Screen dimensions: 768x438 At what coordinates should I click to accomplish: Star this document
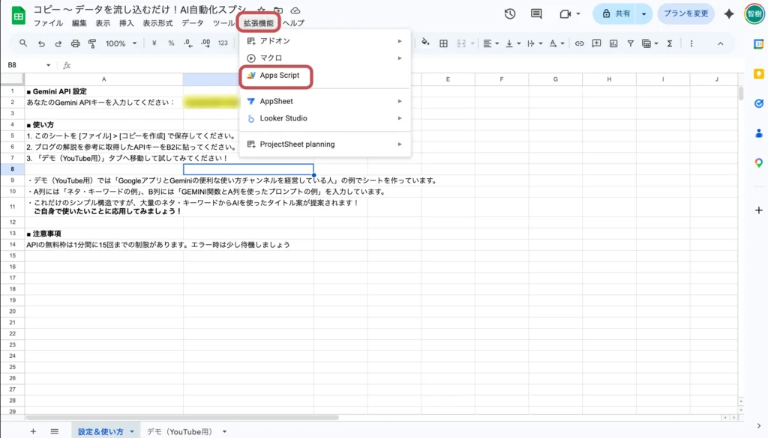[x=262, y=10]
